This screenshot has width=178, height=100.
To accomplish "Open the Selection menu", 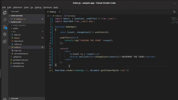I will tap(18, 7).
